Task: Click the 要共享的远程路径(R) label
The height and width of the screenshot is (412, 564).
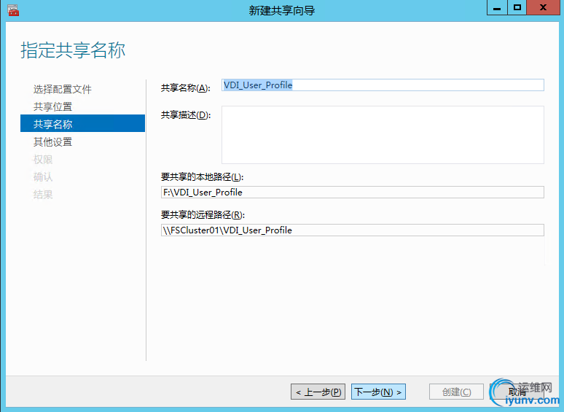Action: click(x=203, y=215)
